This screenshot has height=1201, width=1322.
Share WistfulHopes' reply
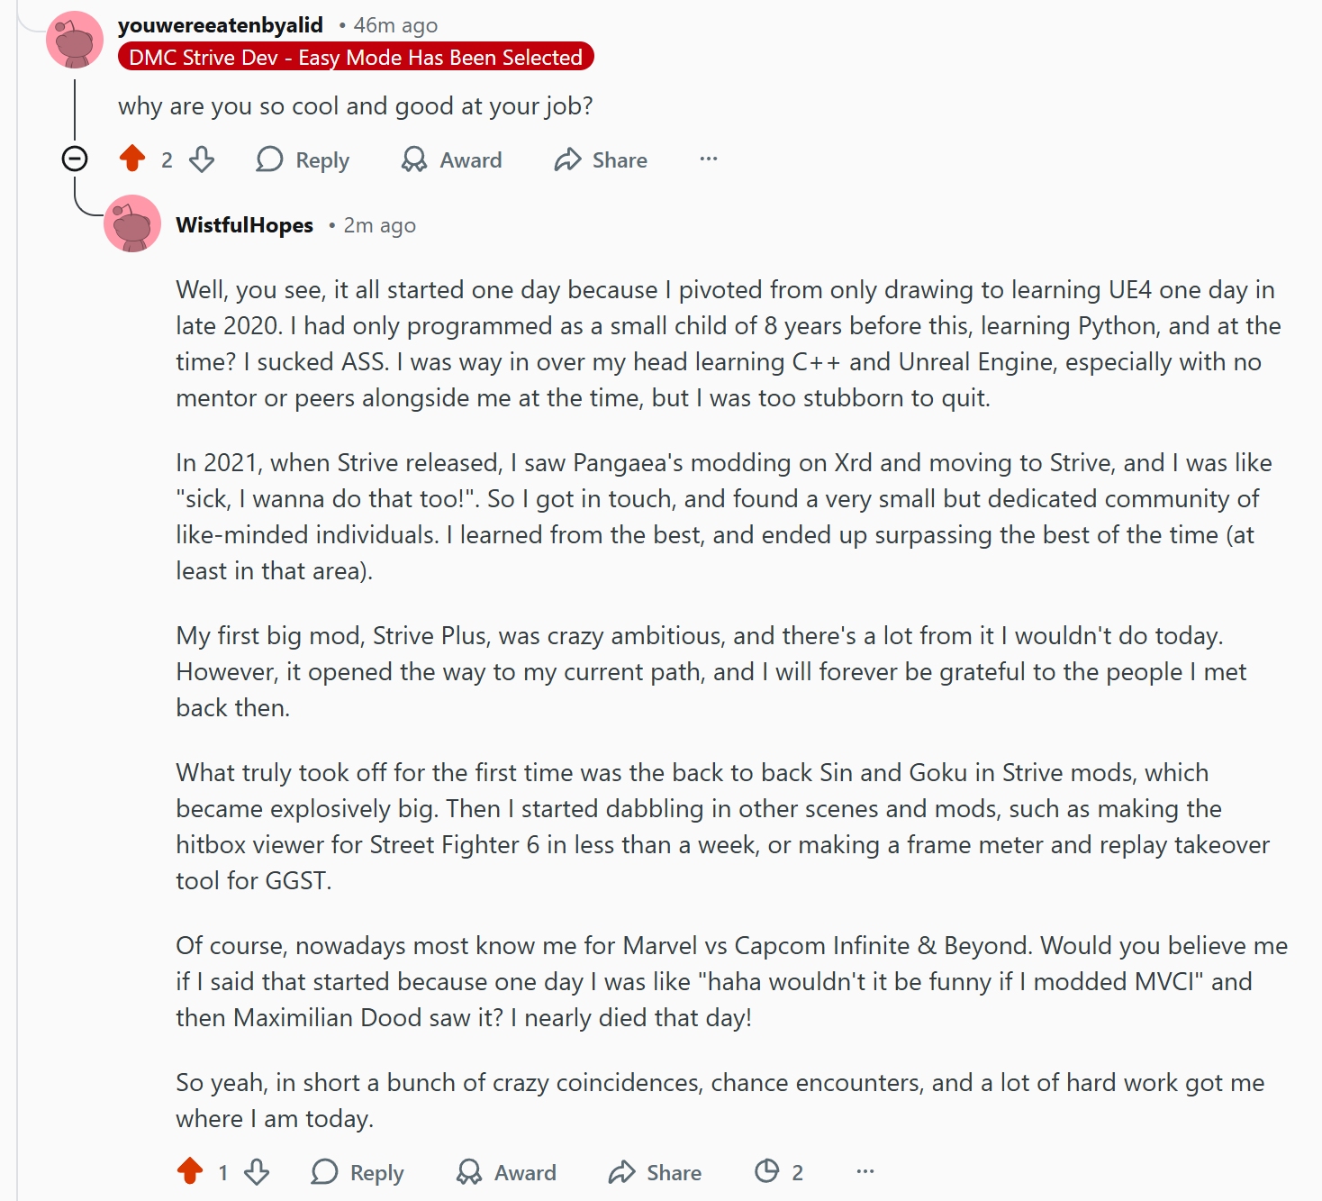click(x=655, y=1171)
